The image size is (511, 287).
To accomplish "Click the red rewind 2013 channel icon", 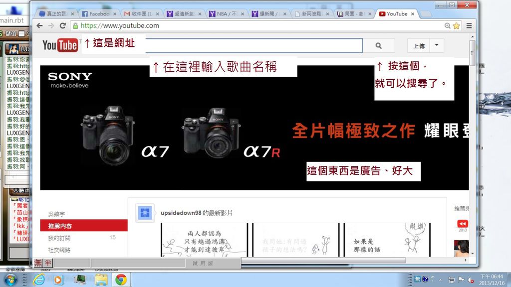I will 463,224.
